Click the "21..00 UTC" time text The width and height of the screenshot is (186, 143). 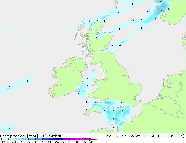pos(155,136)
